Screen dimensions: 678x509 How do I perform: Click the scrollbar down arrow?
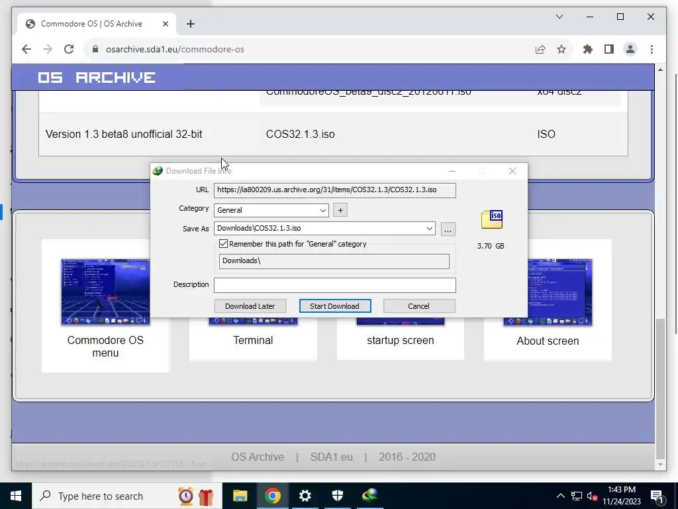660,465
